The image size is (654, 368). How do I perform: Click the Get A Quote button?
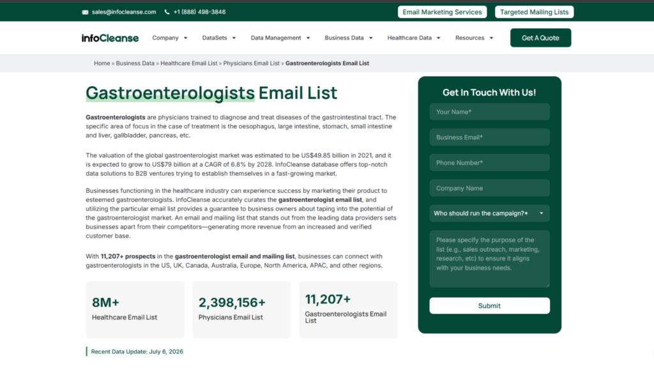tap(540, 38)
